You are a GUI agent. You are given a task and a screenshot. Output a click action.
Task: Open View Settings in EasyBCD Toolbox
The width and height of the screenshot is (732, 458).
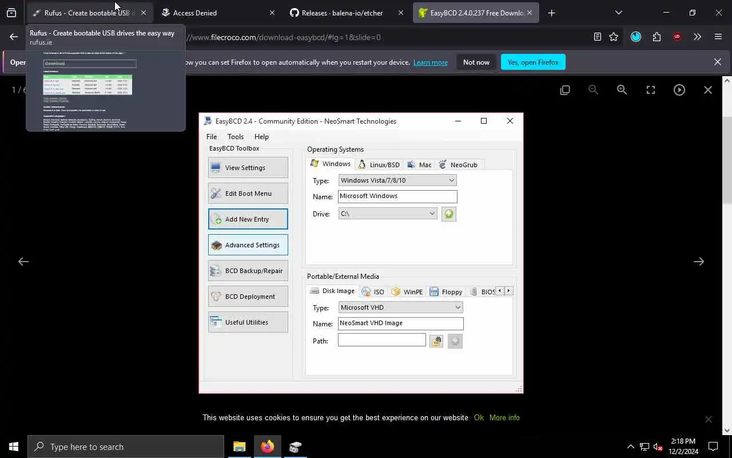[x=248, y=168]
